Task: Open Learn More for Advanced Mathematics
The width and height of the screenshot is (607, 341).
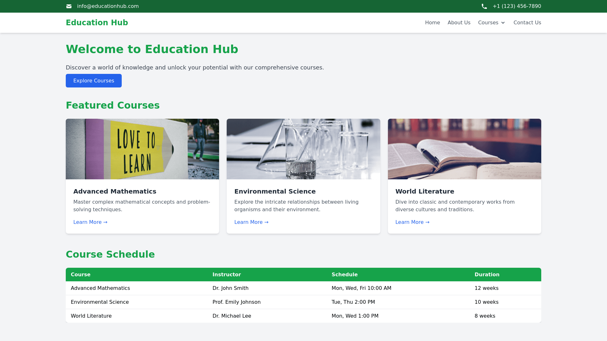Action: (x=90, y=222)
